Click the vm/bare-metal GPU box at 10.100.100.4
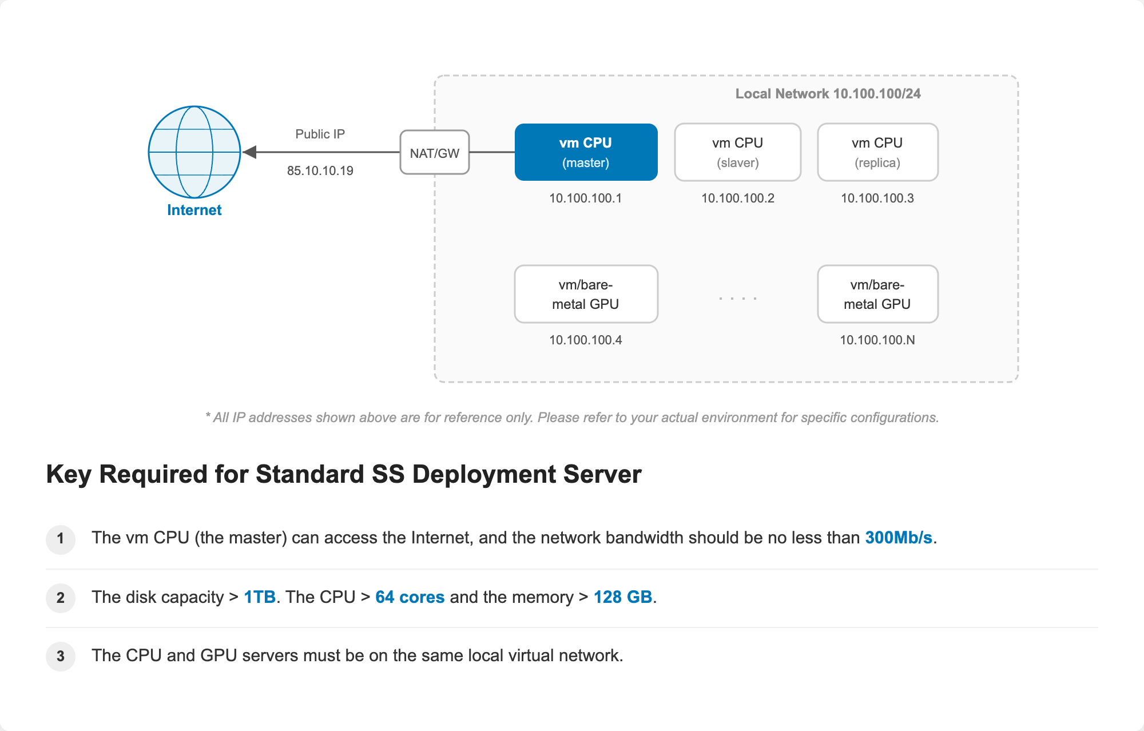Image resolution: width=1144 pixels, height=731 pixels. (x=586, y=294)
